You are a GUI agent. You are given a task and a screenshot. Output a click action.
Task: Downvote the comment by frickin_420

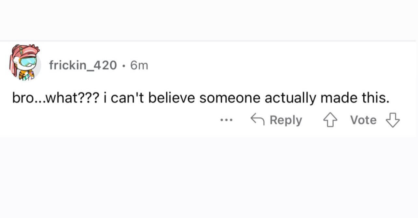click(392, 120)
